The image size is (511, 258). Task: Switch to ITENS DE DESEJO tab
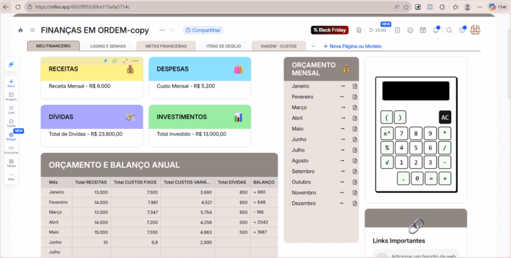click(x=224, y=46)
